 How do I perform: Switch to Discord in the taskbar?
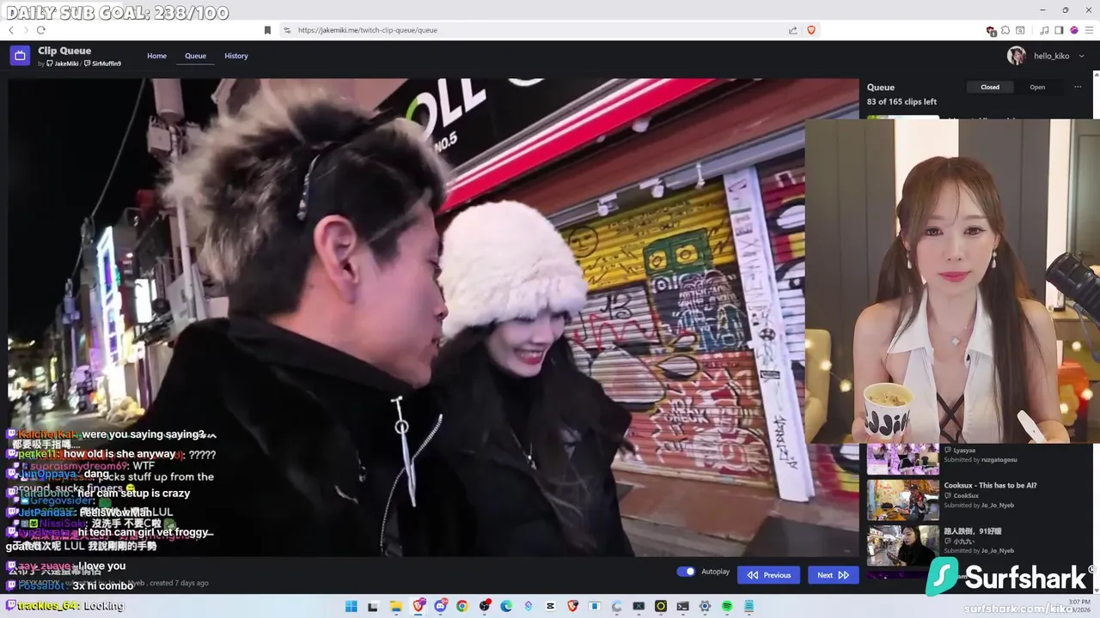pyautogui.click(x=441, y=606)
